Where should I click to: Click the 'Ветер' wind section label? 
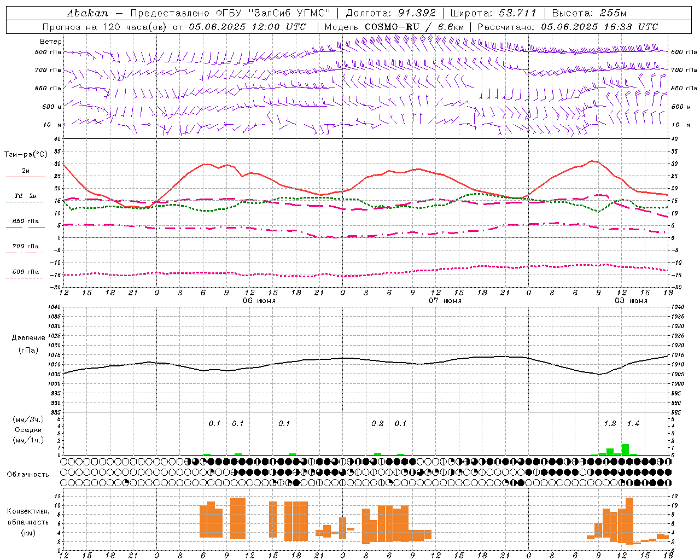[x=51, y=42]
